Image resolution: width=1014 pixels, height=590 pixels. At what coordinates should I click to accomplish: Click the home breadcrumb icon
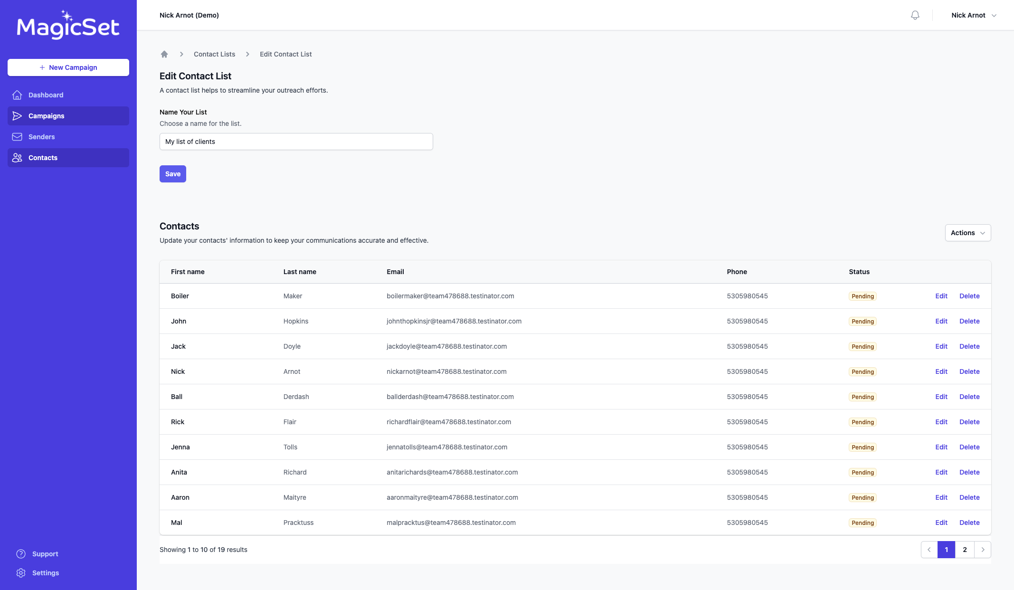[x=164, y=54]
